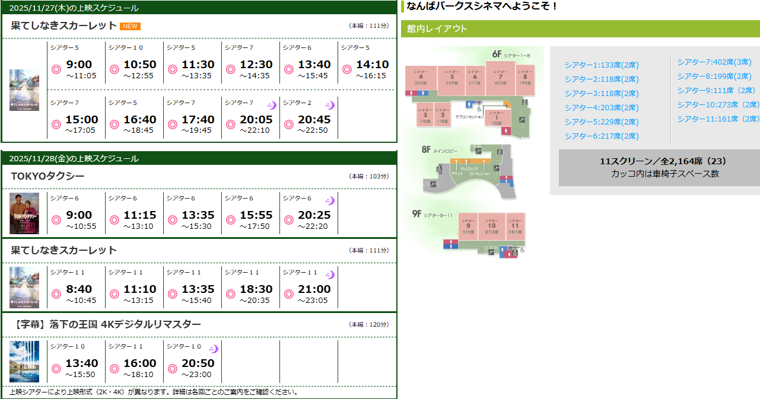Click late-show moon icon on 20:05 screening
This screenshot has width=760, height=399.
click(272, 105)
